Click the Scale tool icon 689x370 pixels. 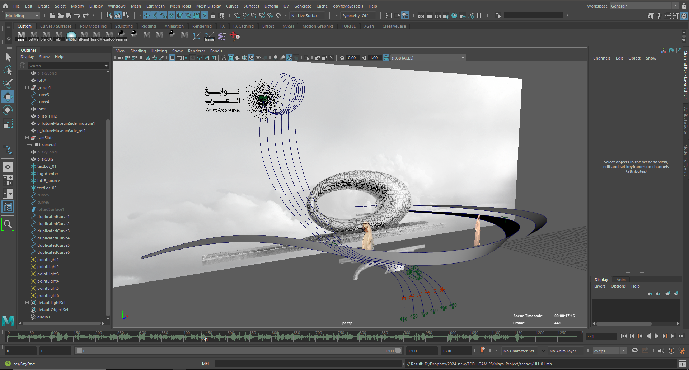pos(8,124)
